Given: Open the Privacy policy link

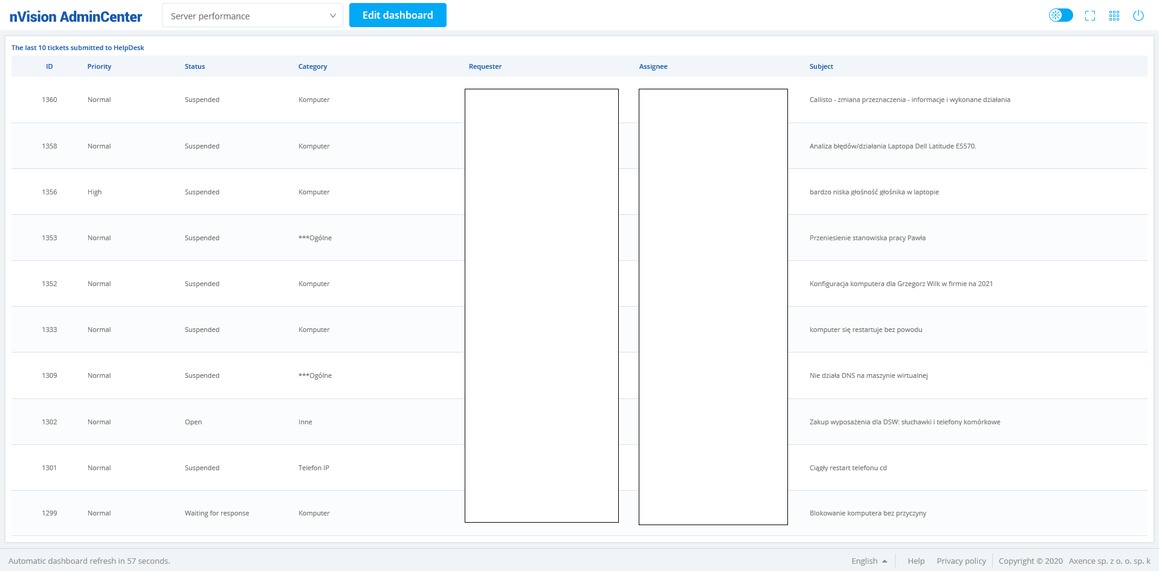Looking at the screenshot, I should [x=961, y=561].
